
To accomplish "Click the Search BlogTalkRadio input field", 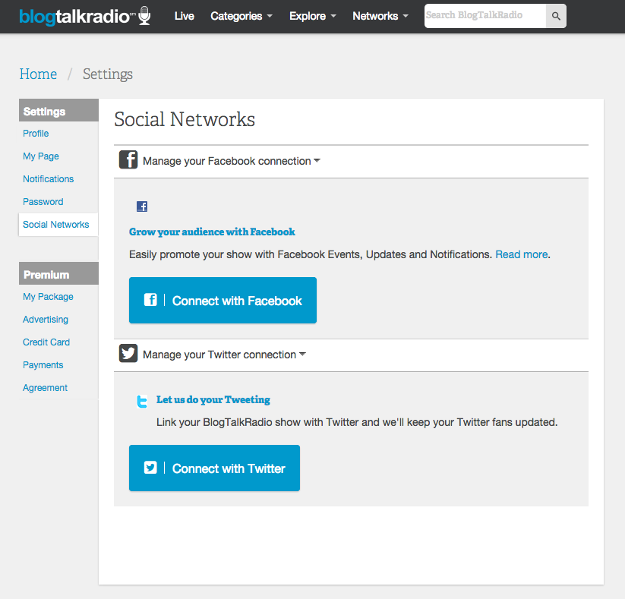I will coord(485,16).
